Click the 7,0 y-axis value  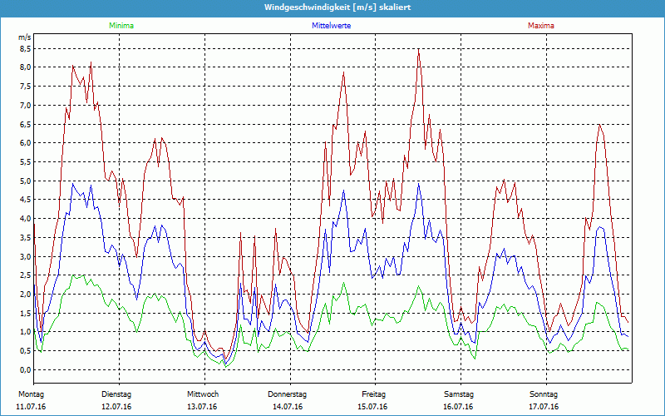click(x=26, y=106)
